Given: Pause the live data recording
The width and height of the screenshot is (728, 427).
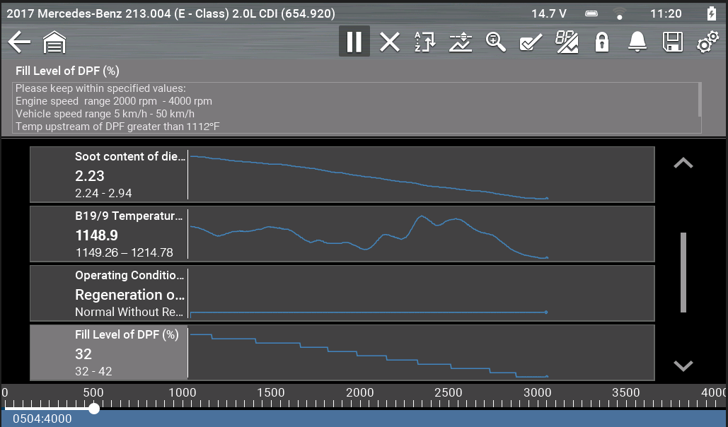Looking at the screenshot, I should [354, 42].
